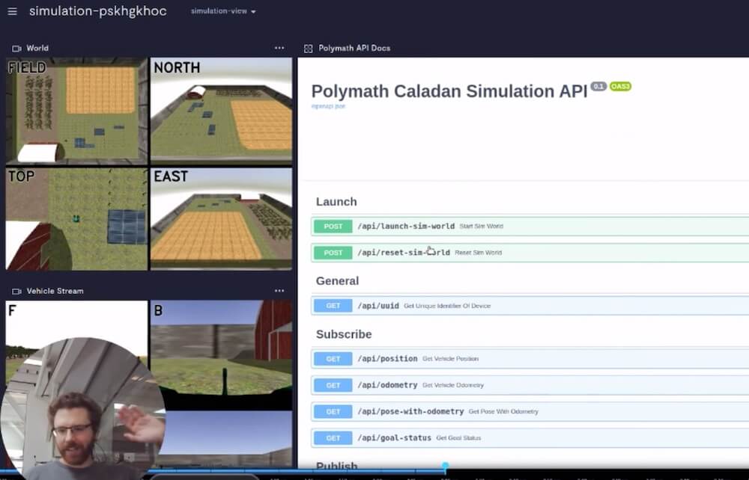Expand GET /api/uuid endpoint
The width and height of the screenshot is (749, 480).
coord(530,306)
